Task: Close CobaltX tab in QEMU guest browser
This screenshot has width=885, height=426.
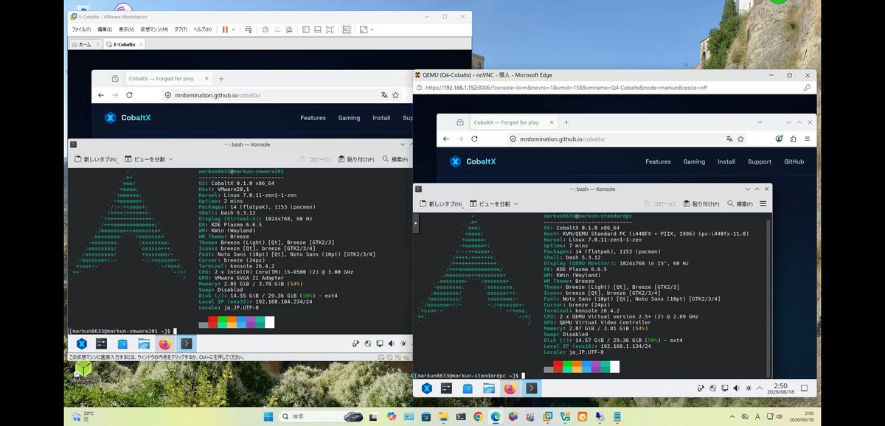Action: click(553, 122)
